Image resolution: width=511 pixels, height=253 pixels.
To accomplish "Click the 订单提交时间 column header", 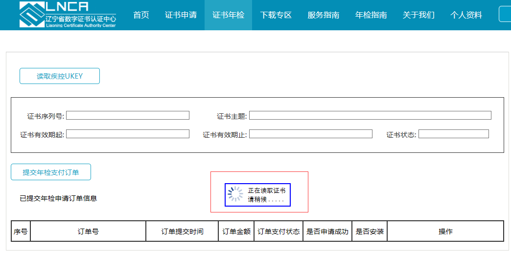I will (182, 232).
